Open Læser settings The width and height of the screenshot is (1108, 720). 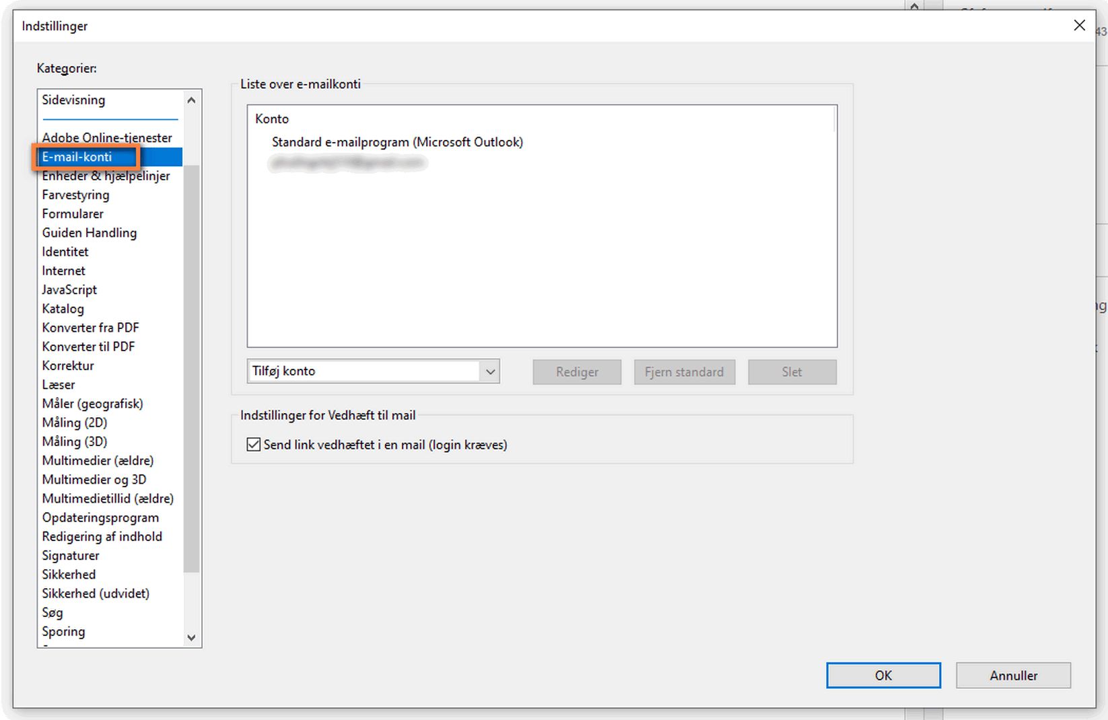click(59, 384)
